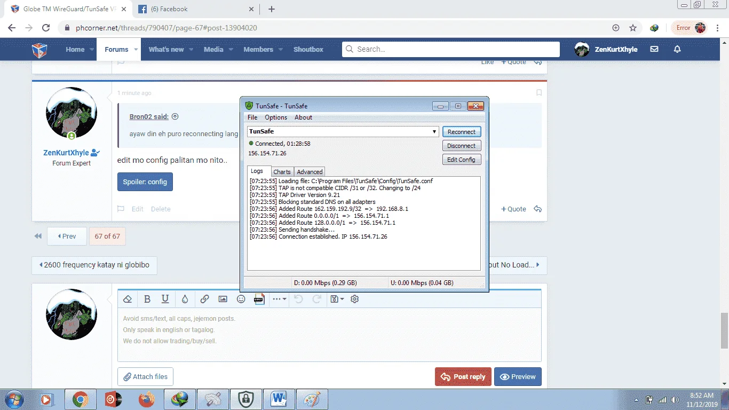Screen dimensions: 729x410
Task: Click the GIPHY icon in editor toolbar
Action: coord(259,299)
